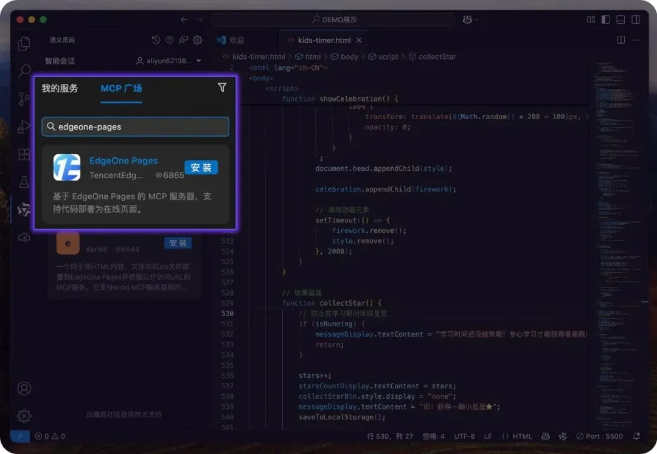The height and width of the screenshot is (454, 657).
Task: Click html in the breadcrumb
Action: click(x=313, y=57)
